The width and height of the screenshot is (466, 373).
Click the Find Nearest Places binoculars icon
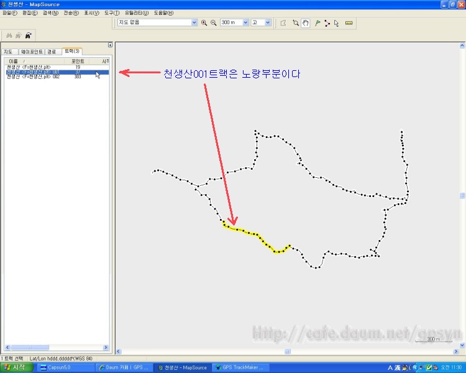[28, 35]
